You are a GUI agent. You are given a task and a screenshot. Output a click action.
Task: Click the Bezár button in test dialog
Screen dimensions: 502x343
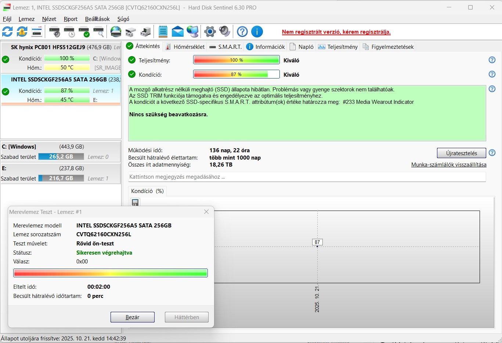132,317
